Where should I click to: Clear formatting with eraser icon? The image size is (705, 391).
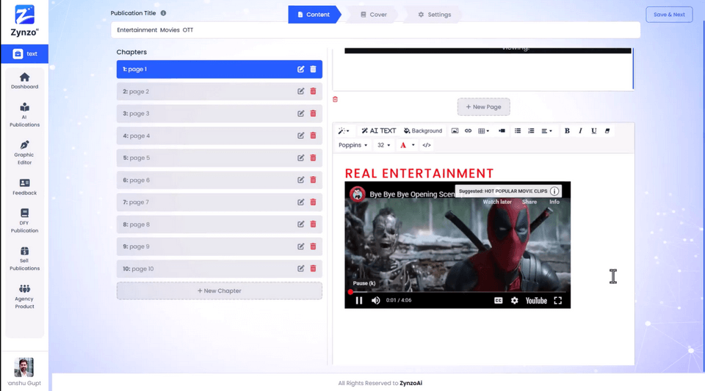607,131
